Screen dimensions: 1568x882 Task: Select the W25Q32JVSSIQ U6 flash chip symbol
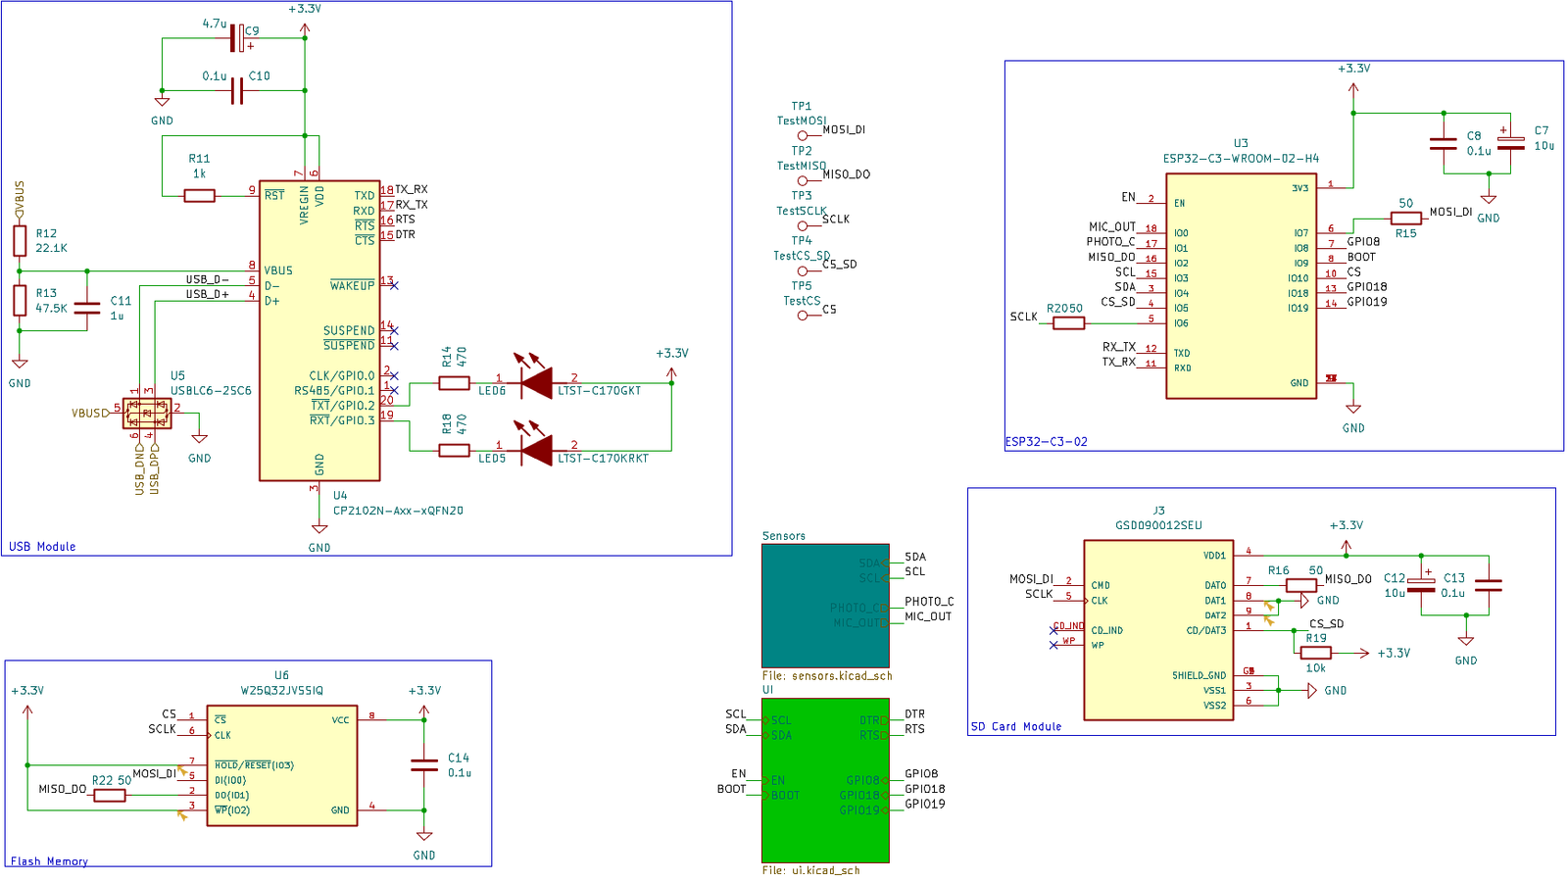(x=282, y=765)
